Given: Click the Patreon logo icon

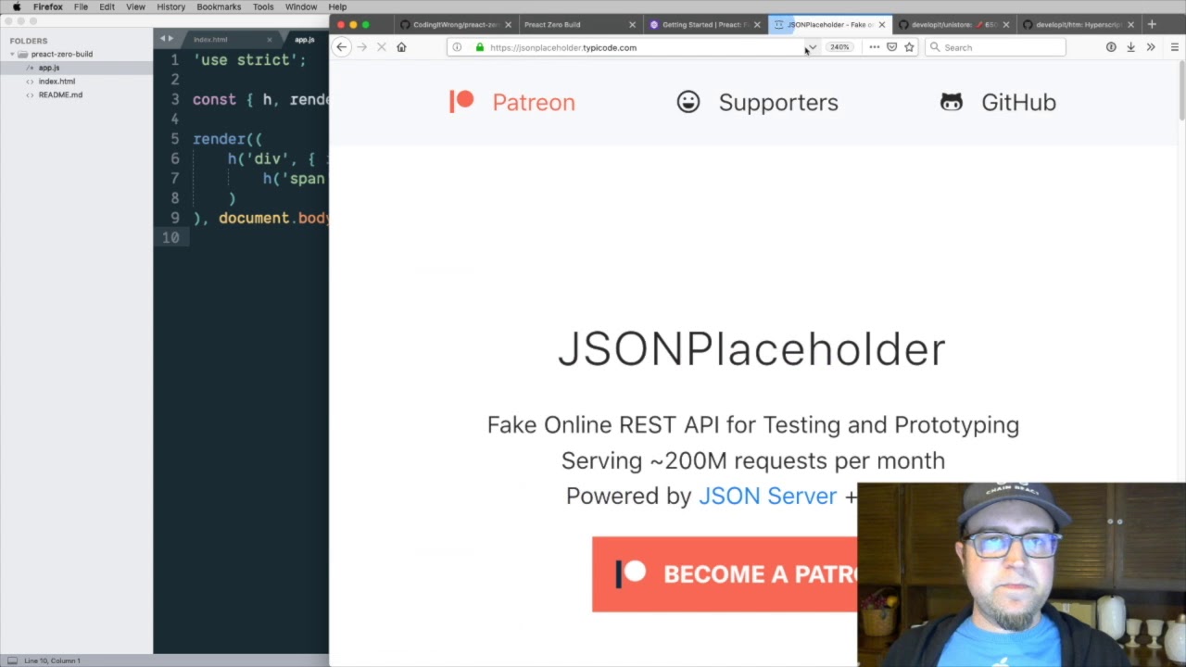Looking at the screenshot, I should (x=461, y=101).
